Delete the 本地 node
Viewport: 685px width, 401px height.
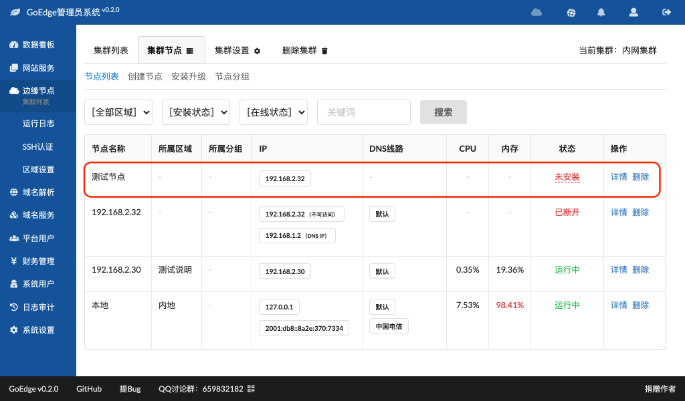(640, 305)
